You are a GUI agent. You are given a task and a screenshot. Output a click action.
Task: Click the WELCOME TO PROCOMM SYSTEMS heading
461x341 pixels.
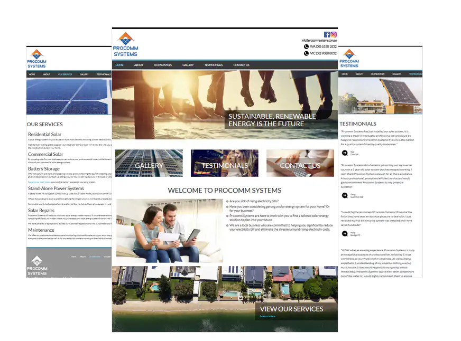(225, 191)
